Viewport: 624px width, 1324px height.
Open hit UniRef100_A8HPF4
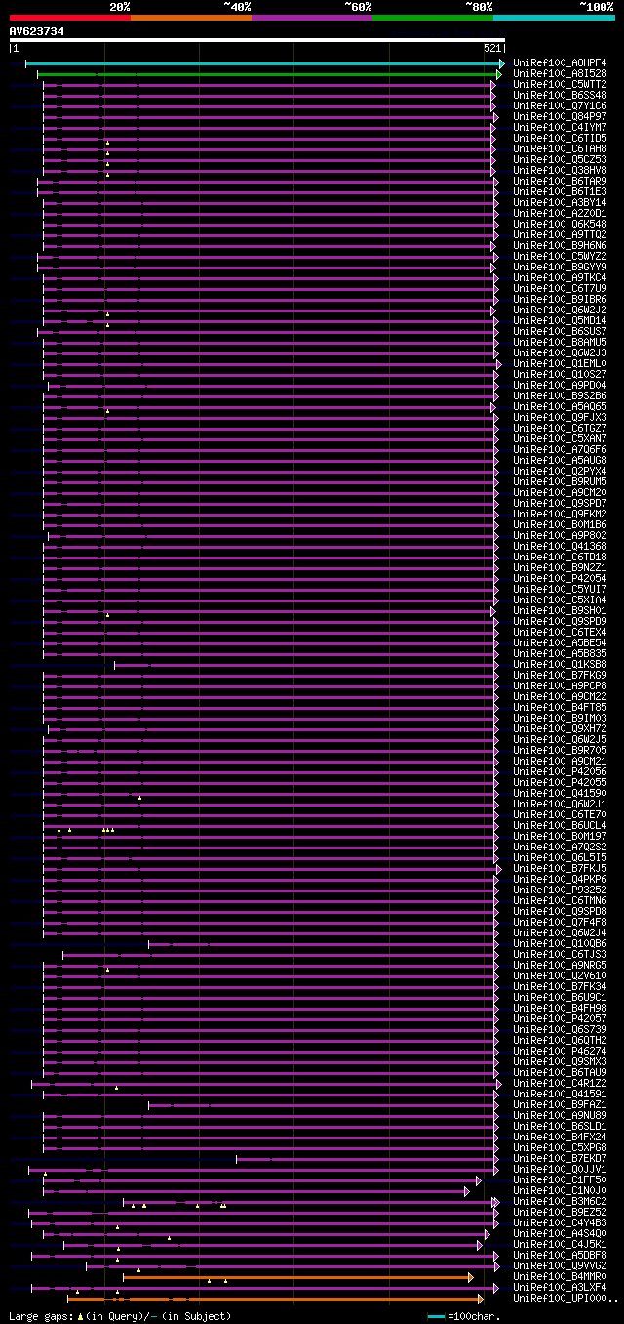pyautogui.click(x=560, y=63)
